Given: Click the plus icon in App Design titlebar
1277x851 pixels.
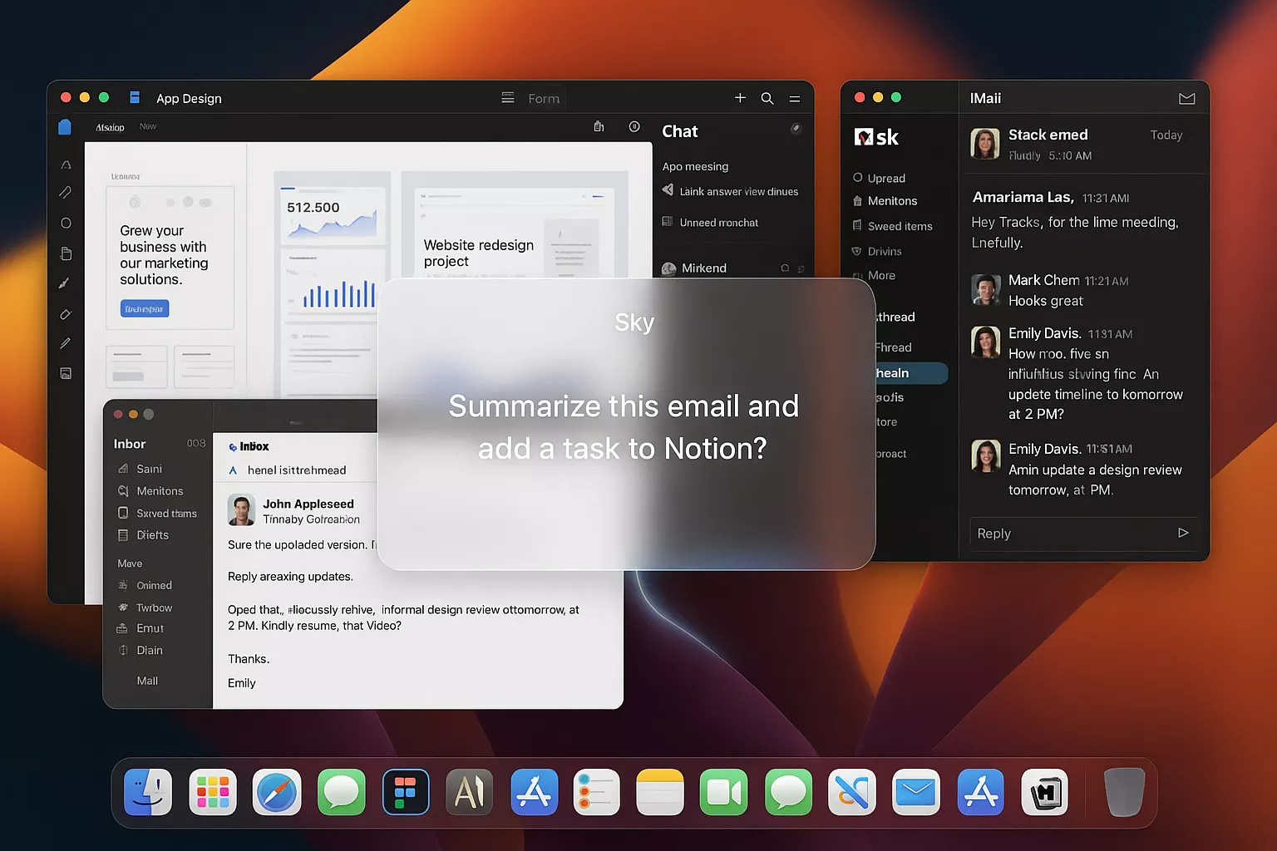Looking at the screenshot, I should (740, 98).
